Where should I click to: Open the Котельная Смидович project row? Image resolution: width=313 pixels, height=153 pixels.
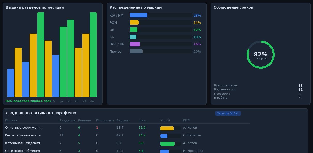click(128, 143)
